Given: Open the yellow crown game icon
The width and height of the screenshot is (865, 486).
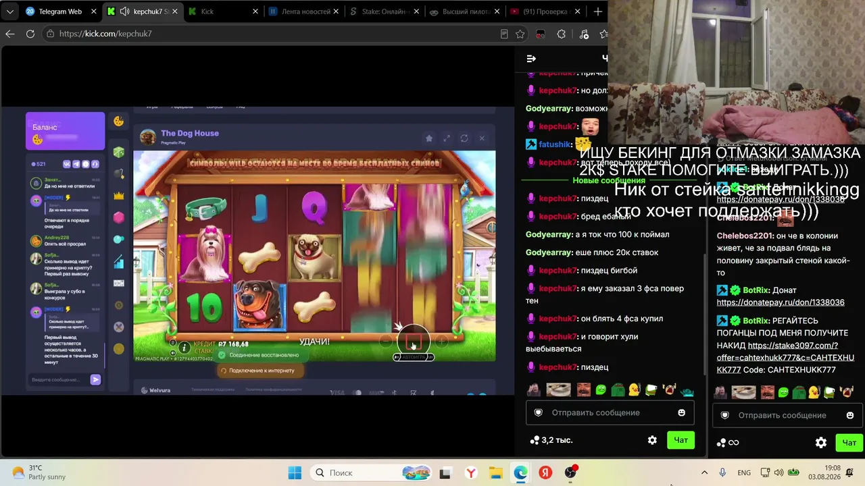Looking at the screenshot, I should pos(119,196).
